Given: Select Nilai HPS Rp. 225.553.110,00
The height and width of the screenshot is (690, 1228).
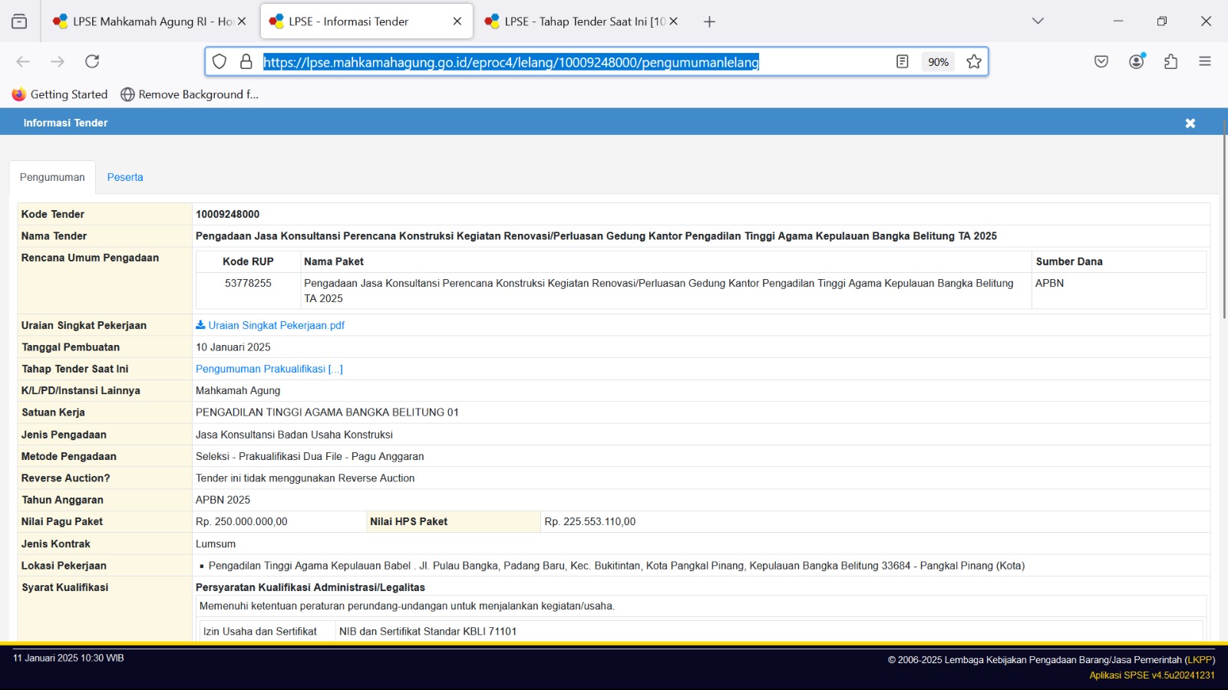Looking at the screenshot, I should [590, 521].
